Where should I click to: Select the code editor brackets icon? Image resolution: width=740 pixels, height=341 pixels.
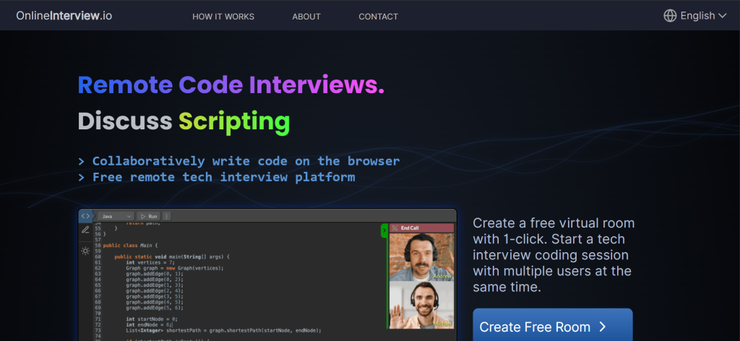coord(85,216)
